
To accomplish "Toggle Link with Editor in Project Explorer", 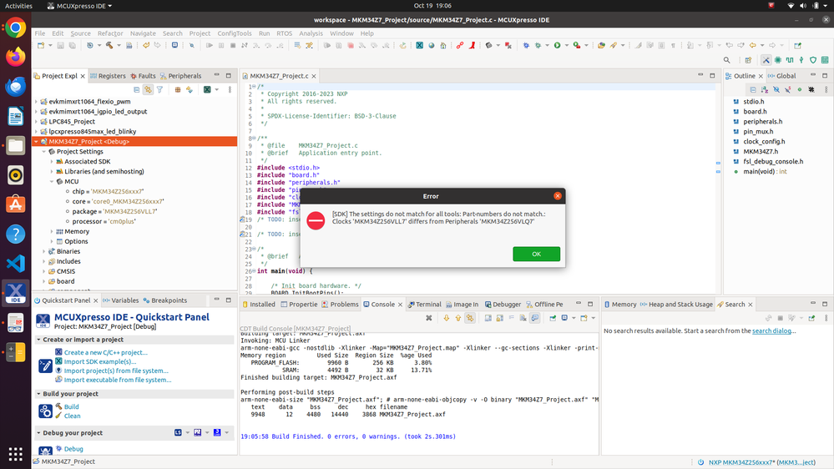I will point(148,89).
